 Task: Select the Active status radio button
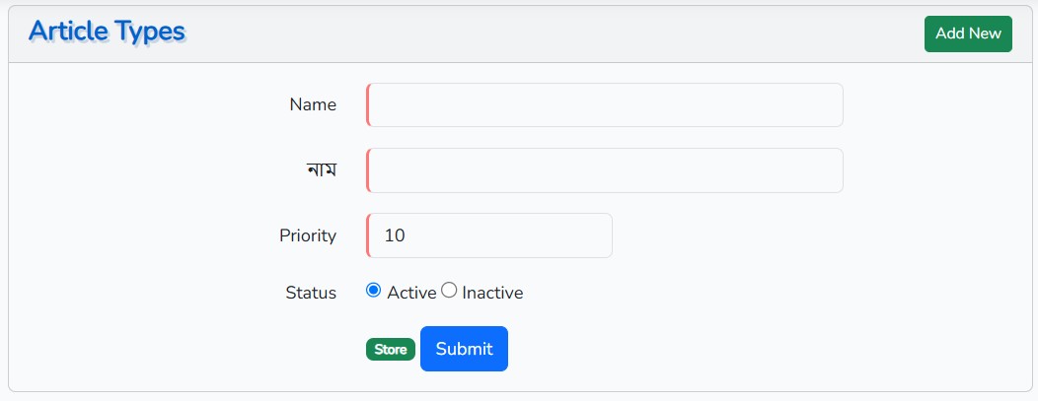click(x=374, y=291)
